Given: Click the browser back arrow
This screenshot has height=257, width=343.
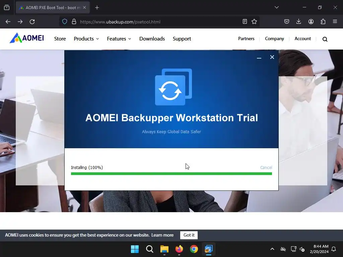Looking at the screenshot, I should click(x=8, y=22).
